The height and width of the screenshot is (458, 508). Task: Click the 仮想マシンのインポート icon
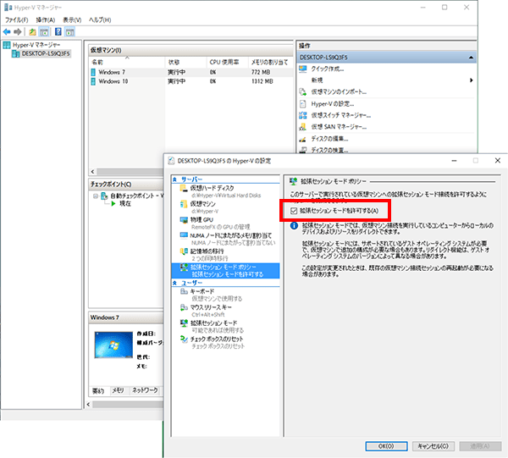pos(303,92)
